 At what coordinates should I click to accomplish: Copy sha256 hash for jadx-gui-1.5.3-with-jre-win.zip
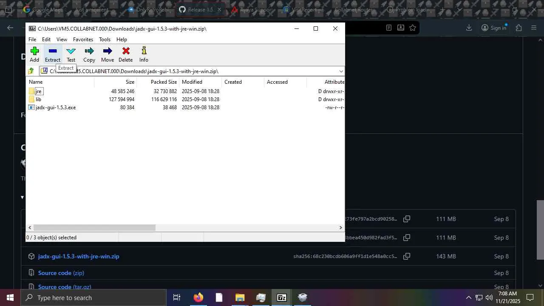pyautogui.click(x=407, y=256)
